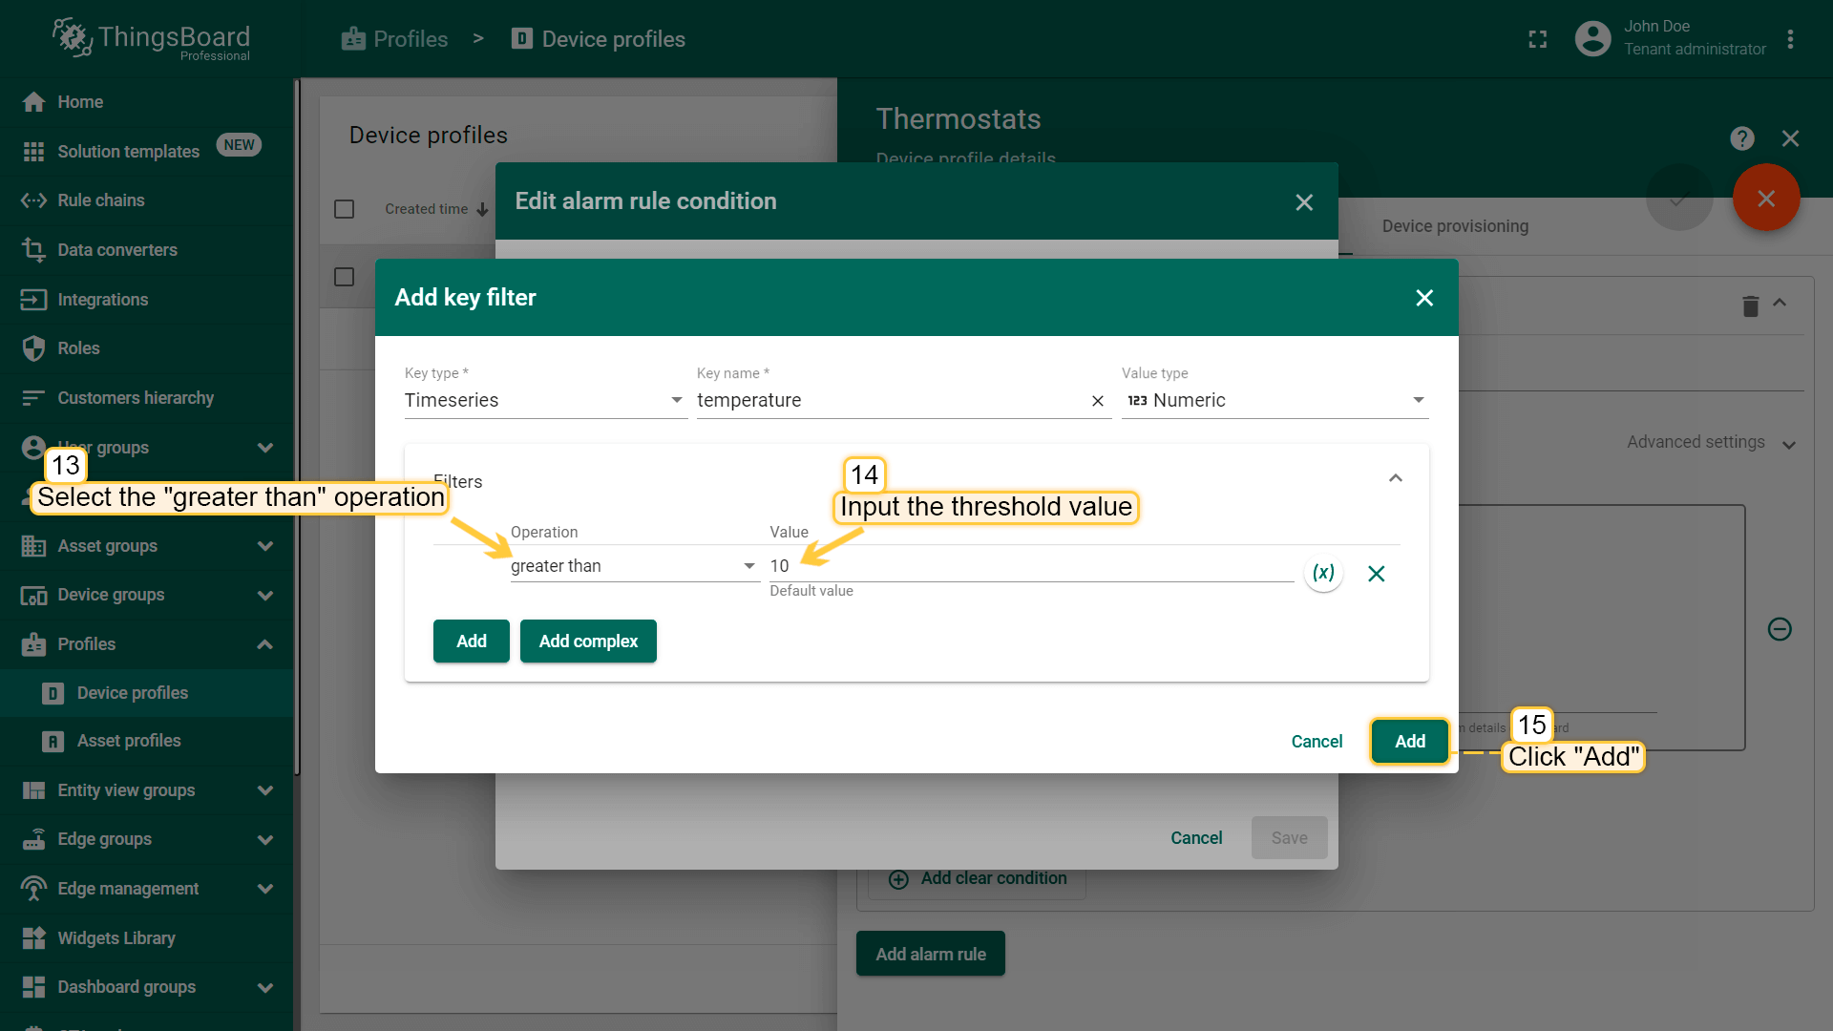Click Asset groups icon

(34, 546)
